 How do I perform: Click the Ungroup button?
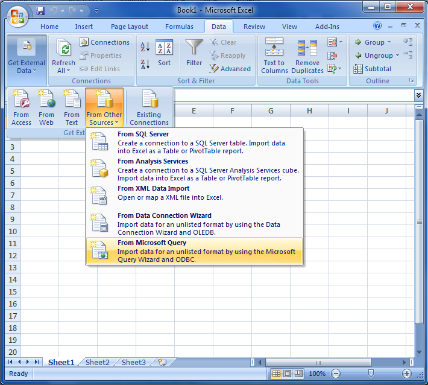click(374, 56)
